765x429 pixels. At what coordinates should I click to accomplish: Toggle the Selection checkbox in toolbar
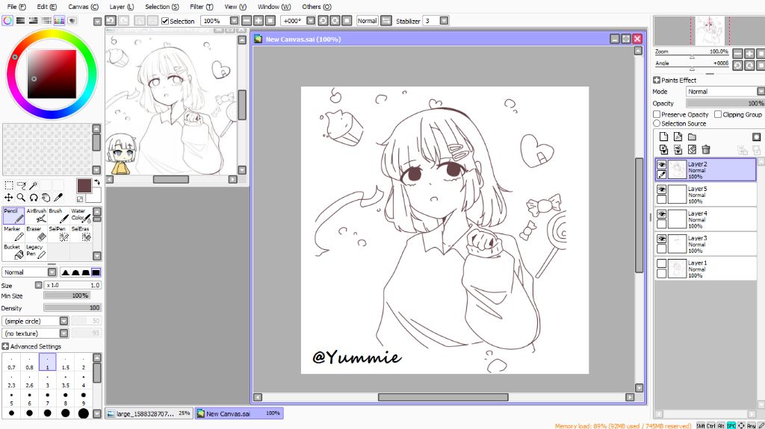click(165, 21)
